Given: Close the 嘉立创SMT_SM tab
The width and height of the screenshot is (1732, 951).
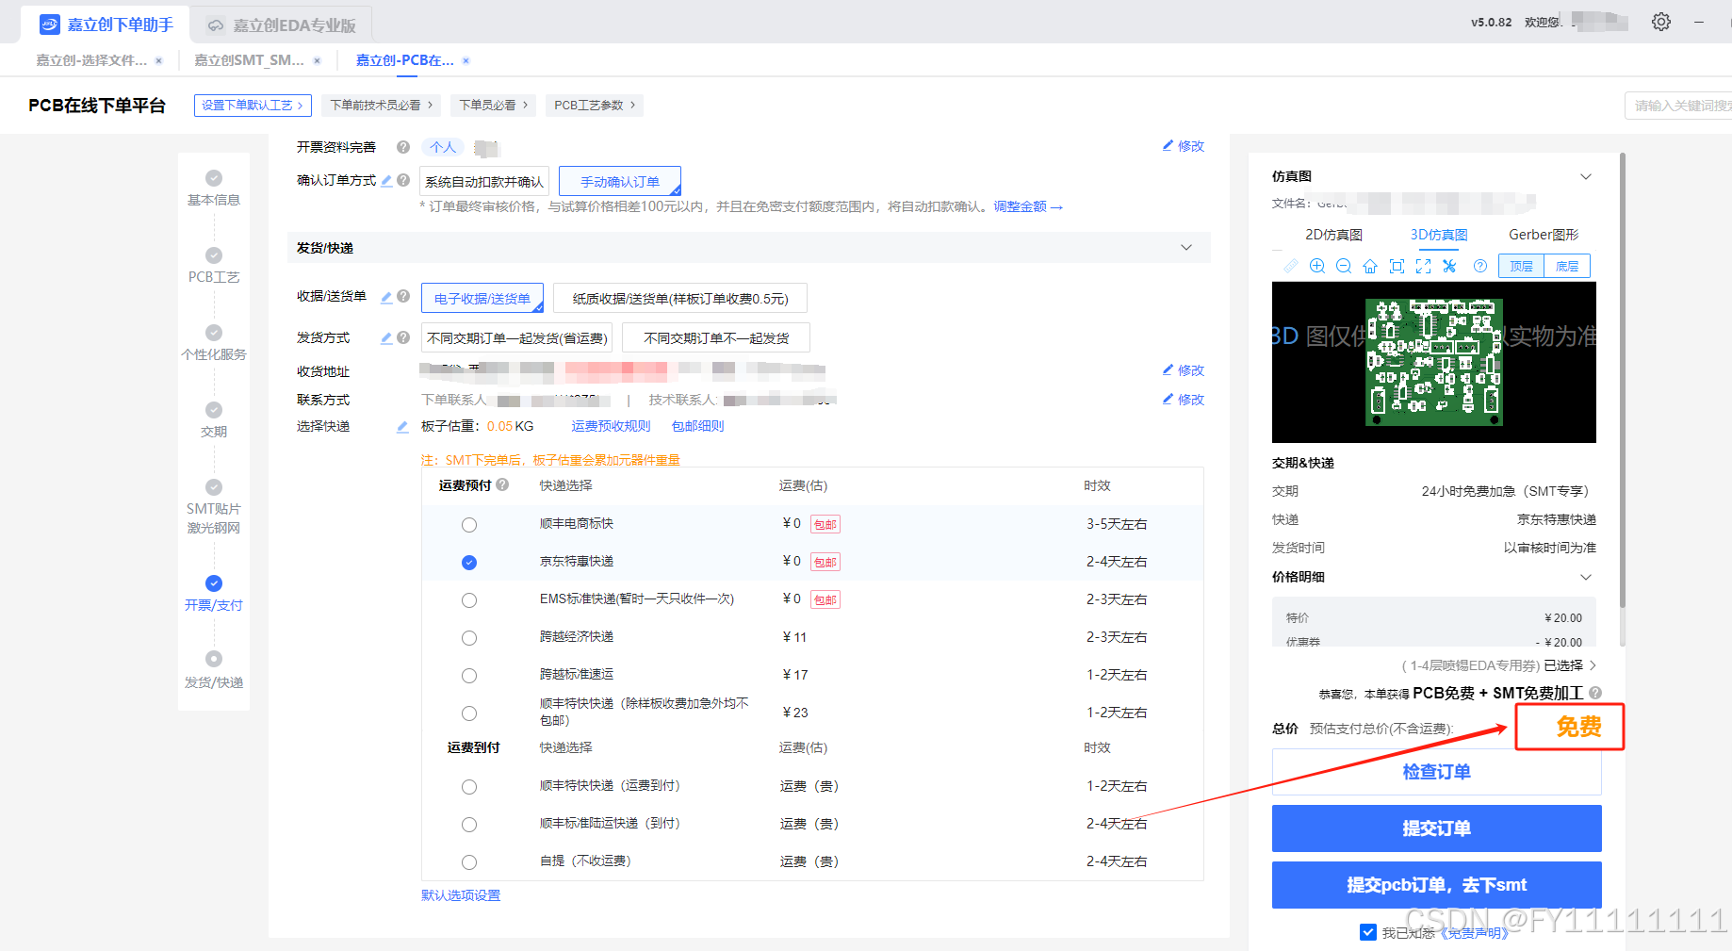Looking at the screenshot, I should 317,60.
